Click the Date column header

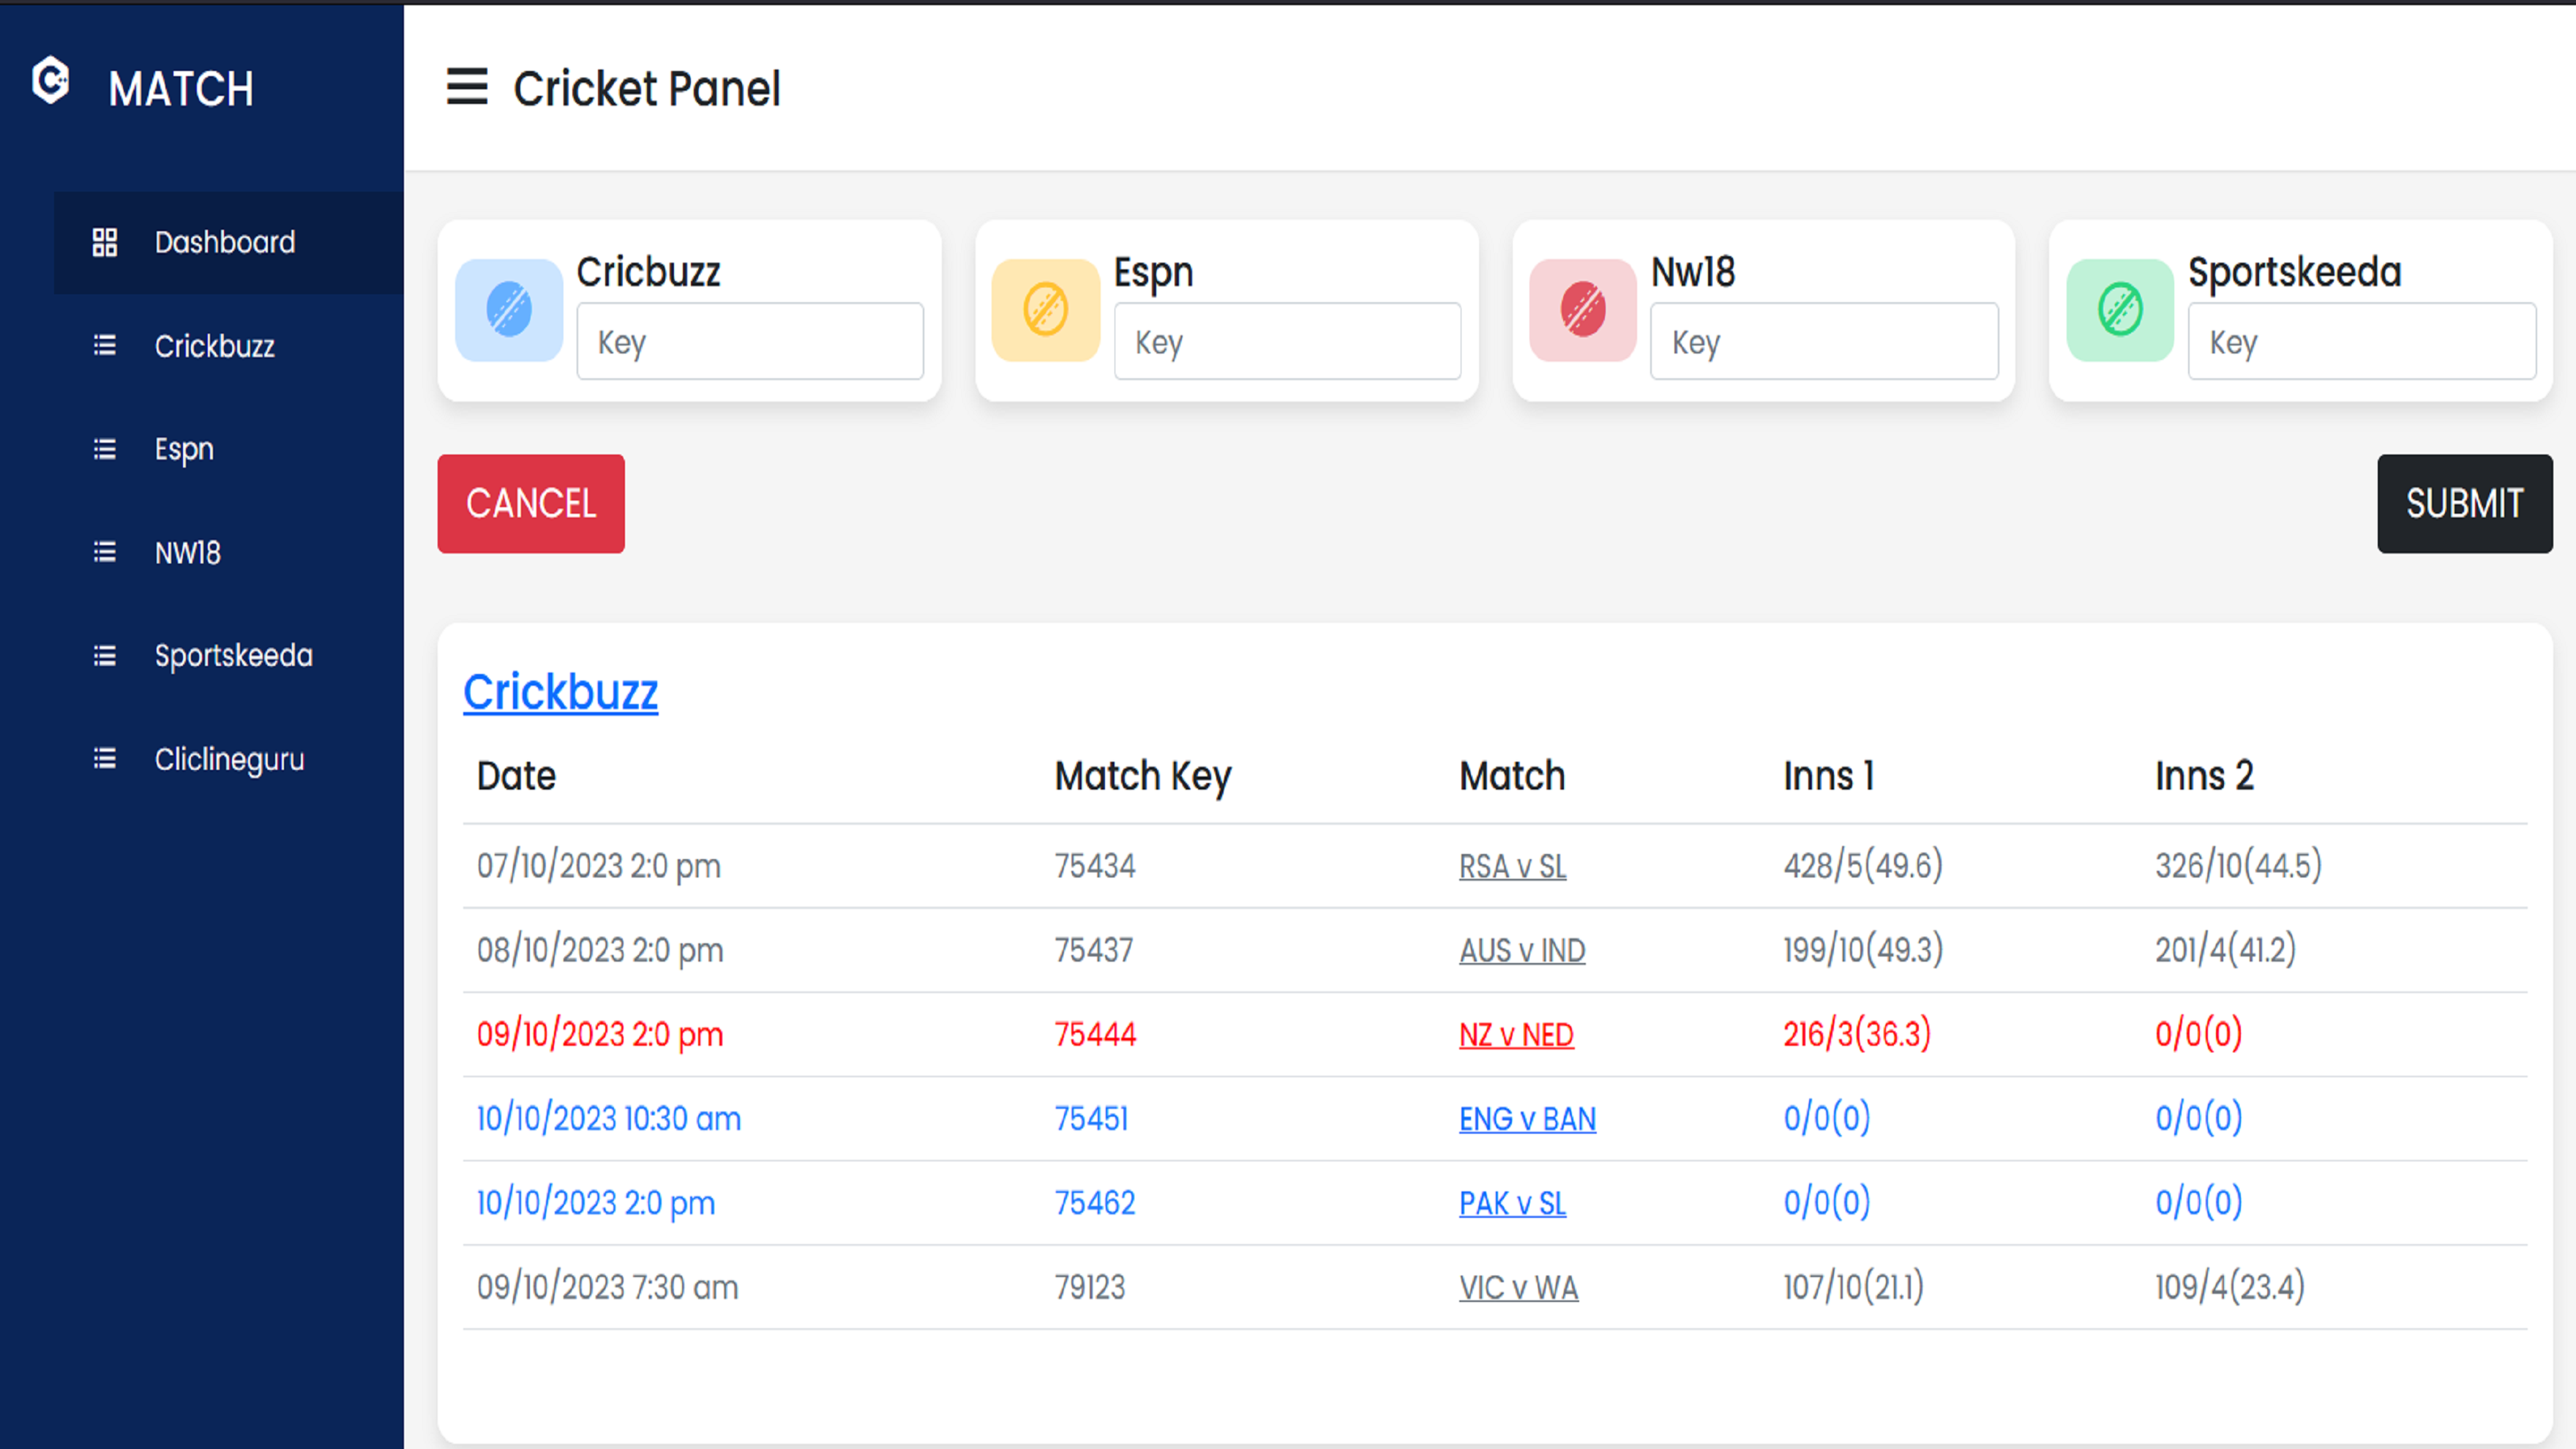(516, 777)
